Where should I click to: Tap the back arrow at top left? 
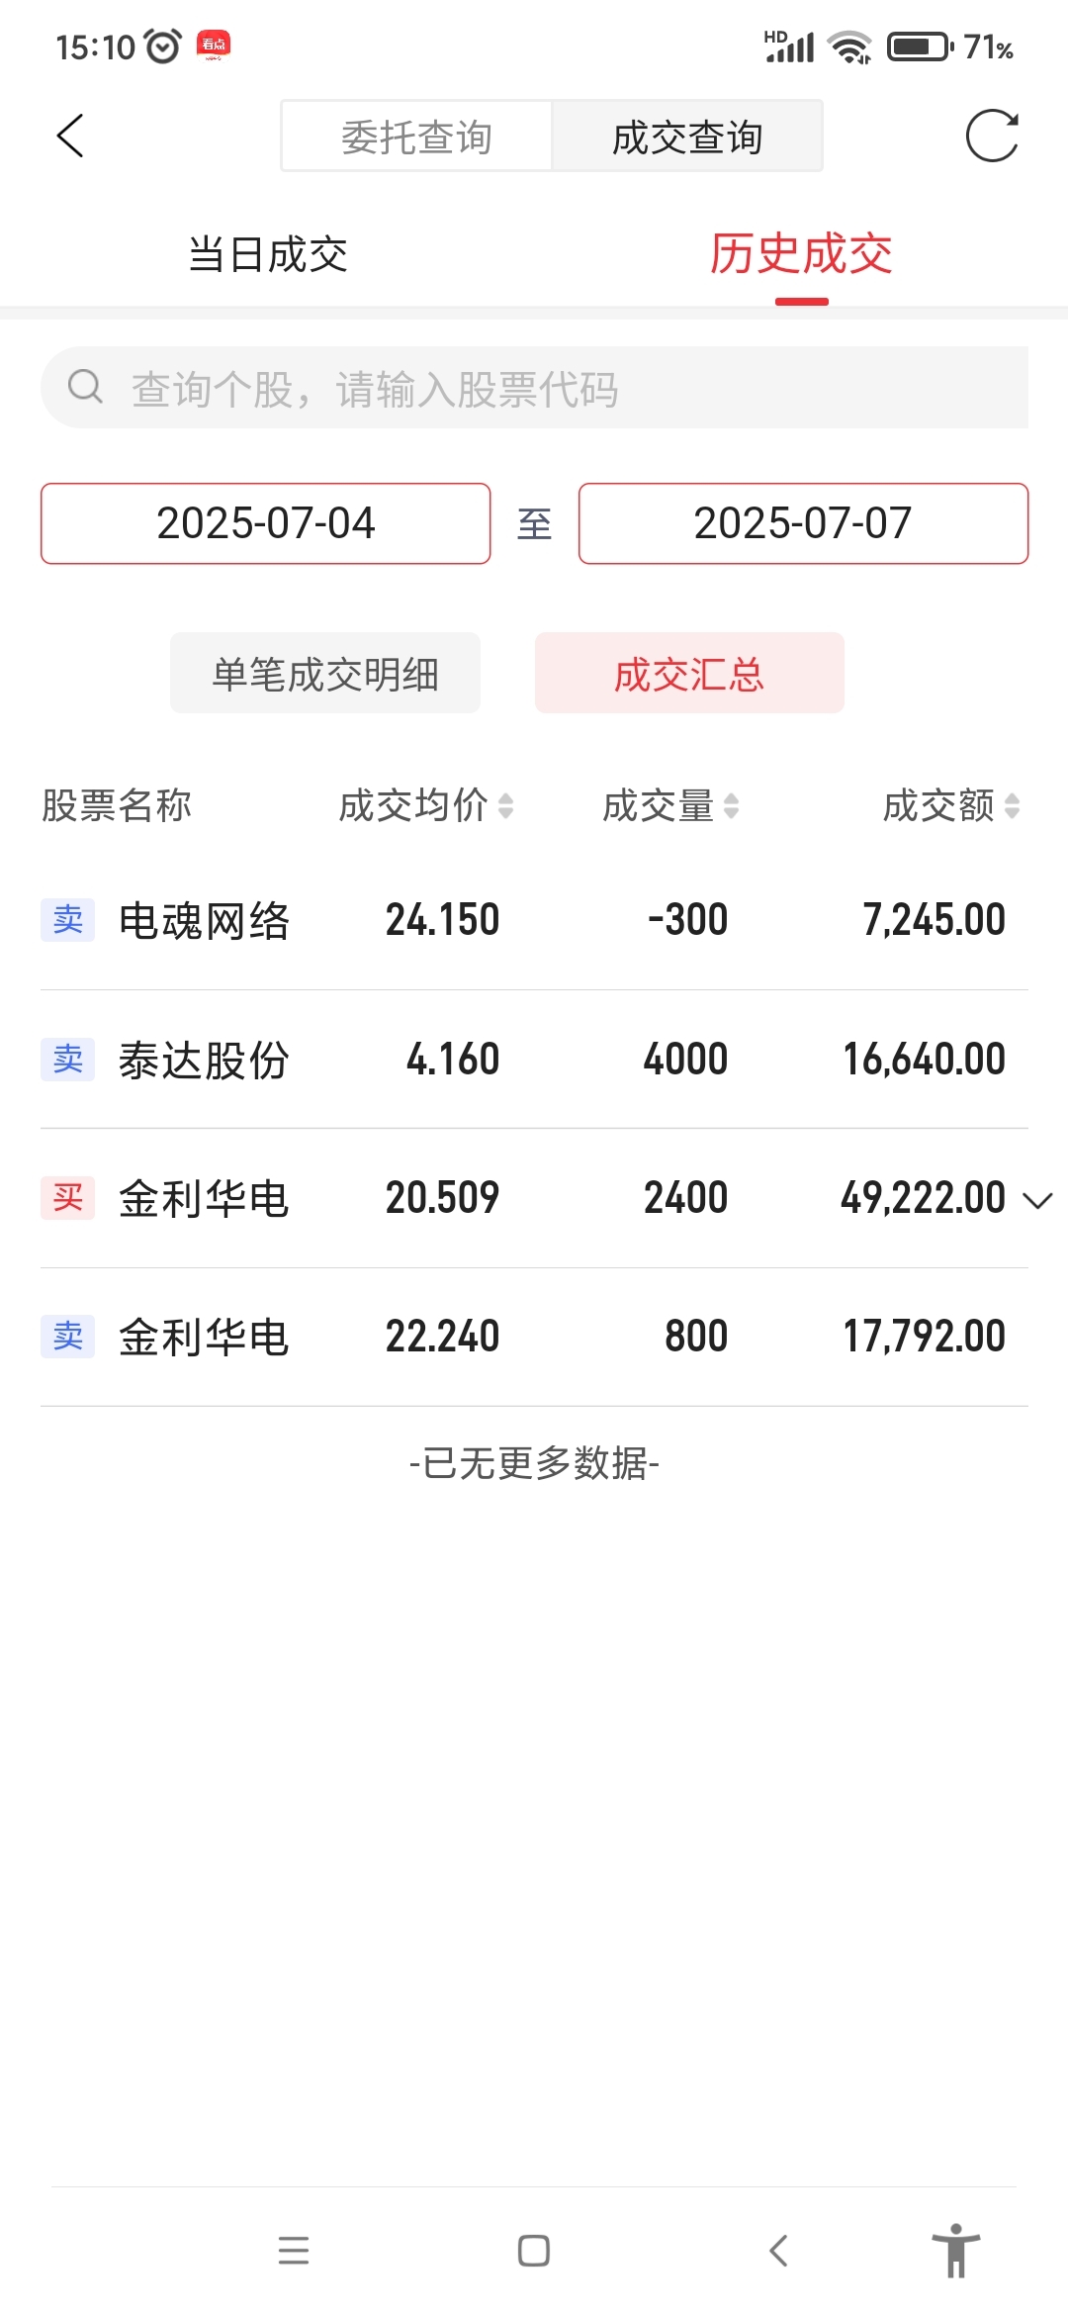70,137
